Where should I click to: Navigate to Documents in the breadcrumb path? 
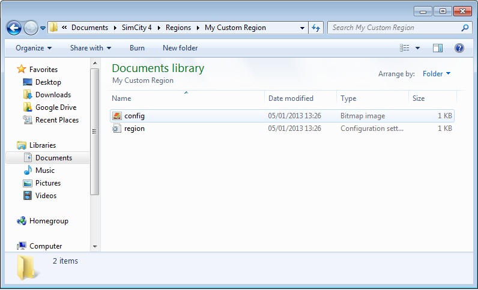(89, 28)
